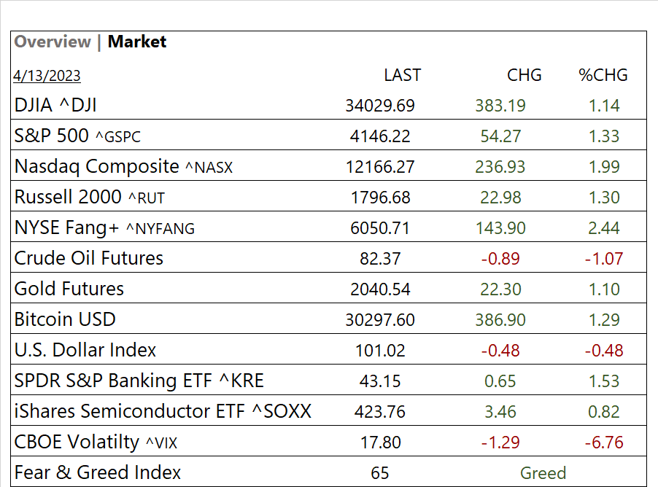The height and width of the screenshot is (487, 658).
Task: Select iShares Semiconductor ETF ^SOXX
Action: click(163, 412)
